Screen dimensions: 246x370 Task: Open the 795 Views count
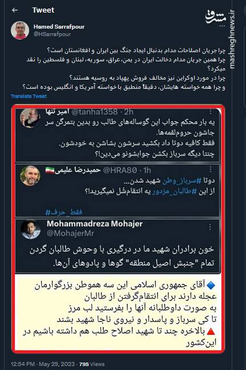[92, 364]
